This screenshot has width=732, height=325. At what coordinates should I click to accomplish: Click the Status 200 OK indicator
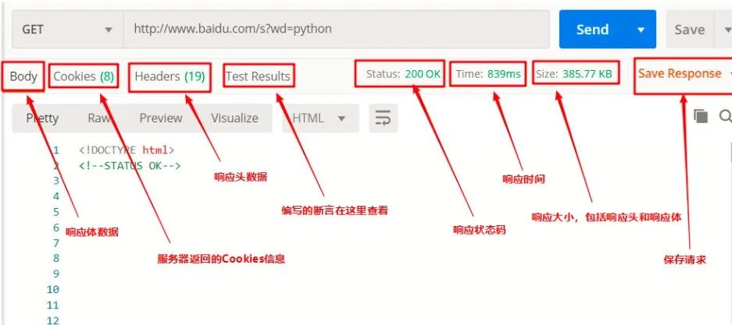tap(403, 73)
